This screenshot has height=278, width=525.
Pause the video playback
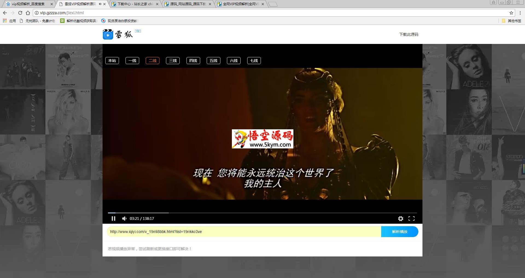[x=113, y=219]
